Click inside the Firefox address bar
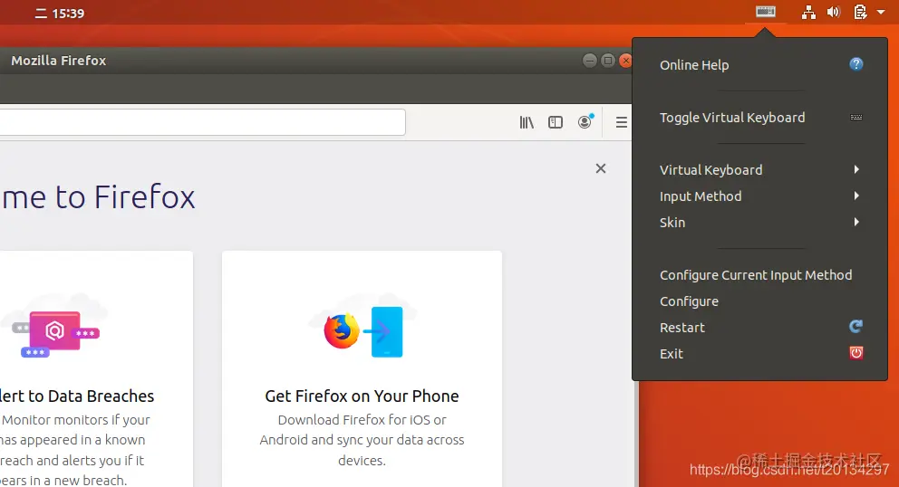The width and height of the screenshot is (899, 487). 202,122
